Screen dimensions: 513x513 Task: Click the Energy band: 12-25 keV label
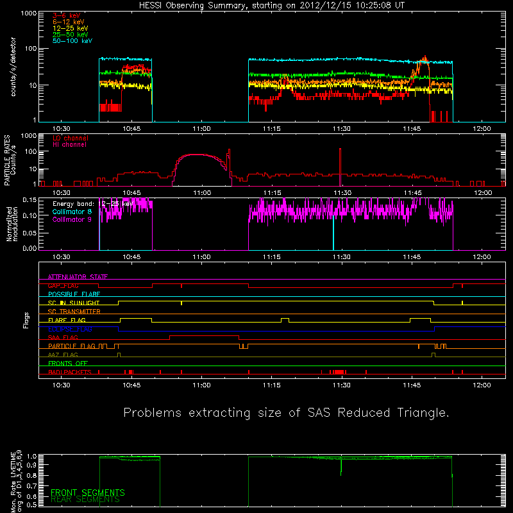pyautogui.click(x=93, y=204)
